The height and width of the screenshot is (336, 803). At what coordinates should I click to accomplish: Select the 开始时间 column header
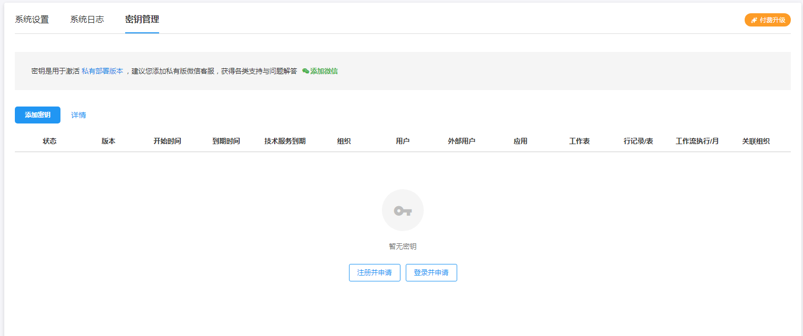(168, 142)
